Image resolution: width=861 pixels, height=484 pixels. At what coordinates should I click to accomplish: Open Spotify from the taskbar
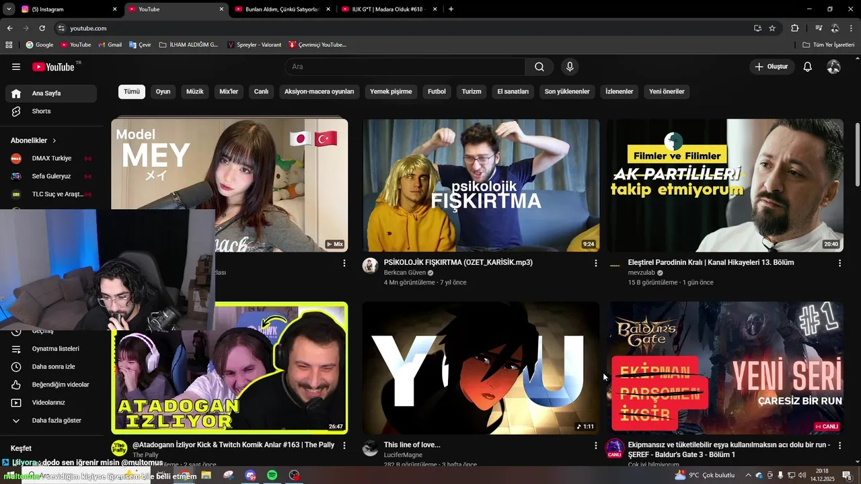[x=272, y=475]
